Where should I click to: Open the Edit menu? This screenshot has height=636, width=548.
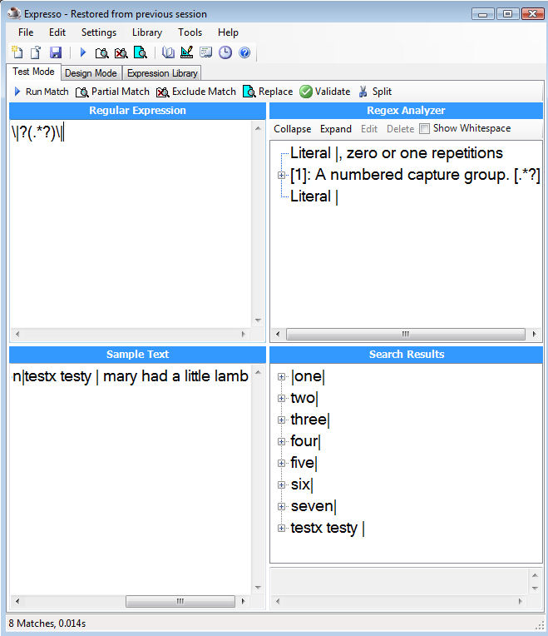57,32
